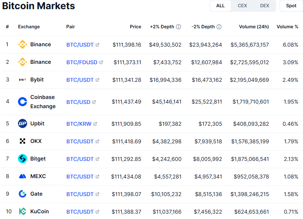Open the Coinbase Exchange name link
303x219 pixels.
click(x=43, y=102)
